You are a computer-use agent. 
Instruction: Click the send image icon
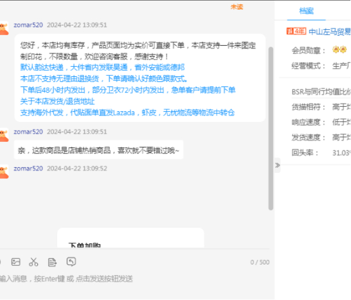[x=16, y=262]
